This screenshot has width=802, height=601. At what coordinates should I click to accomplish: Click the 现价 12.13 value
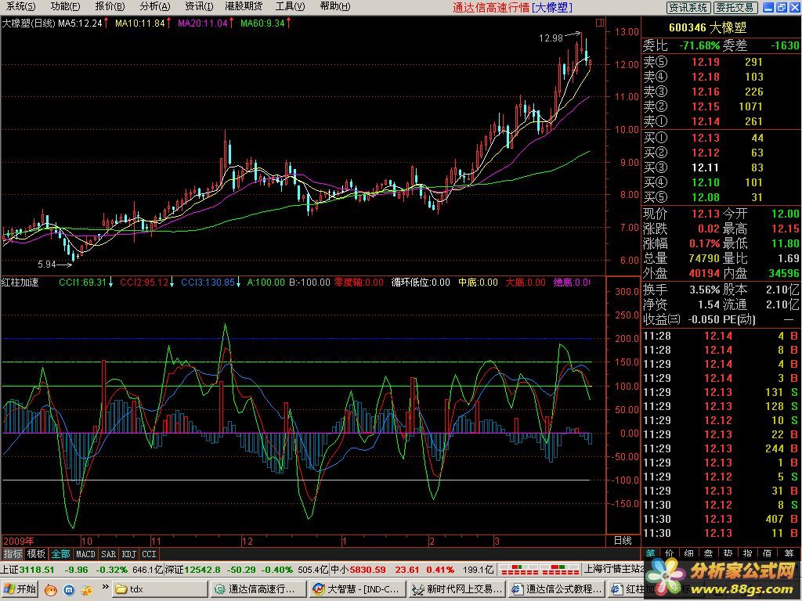[706, 214]
